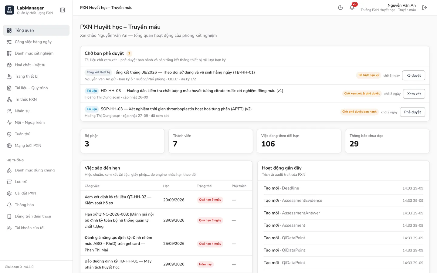Click Thông báo chưa đọc 29 card
Image resolution: width=437 pixels, height=273 pixels.
click(387, 141)
